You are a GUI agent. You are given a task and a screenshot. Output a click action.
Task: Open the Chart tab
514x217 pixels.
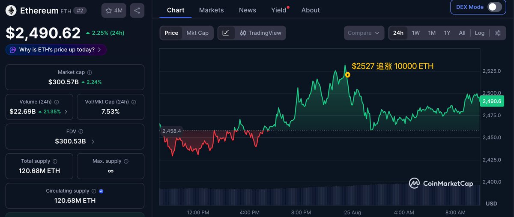[x=176, y=10]
